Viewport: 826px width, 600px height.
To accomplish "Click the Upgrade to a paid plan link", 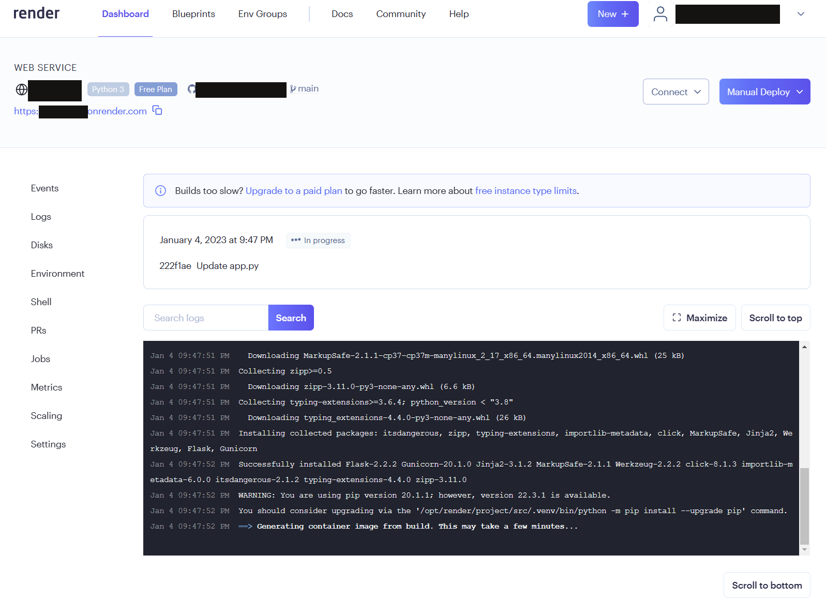I will point(294,191).
